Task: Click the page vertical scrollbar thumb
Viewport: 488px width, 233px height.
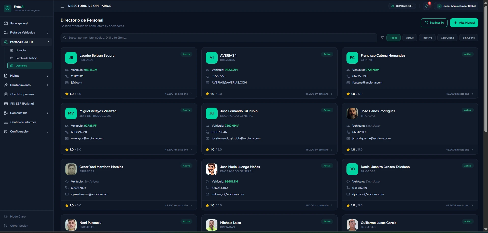Action: [486, 69]
